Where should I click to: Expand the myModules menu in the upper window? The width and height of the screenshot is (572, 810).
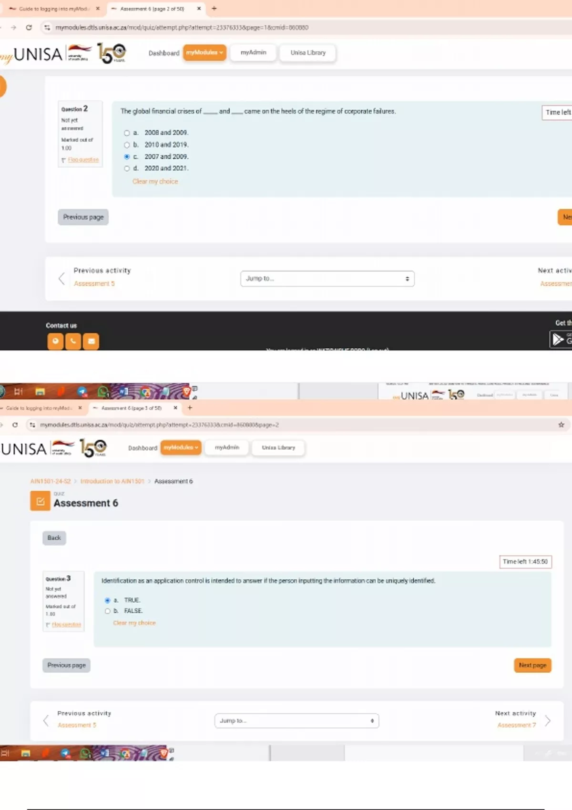click(204, 52)
